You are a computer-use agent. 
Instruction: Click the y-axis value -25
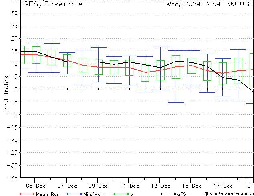(12, 152)
